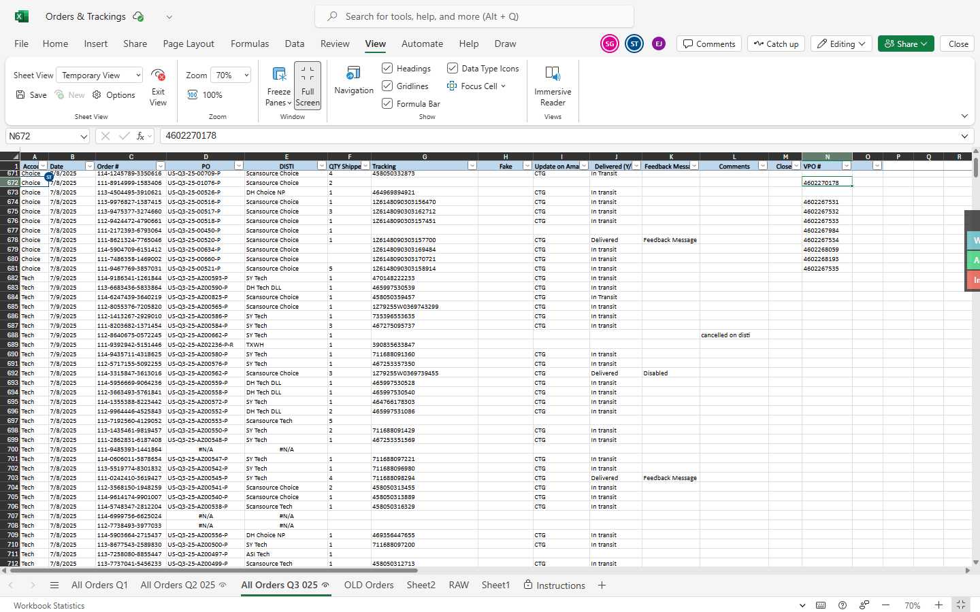The image size is (980, 612).
Task: Toggle the Gridlines checkbox
Action: pyautogui.click(x=387, y=86)
